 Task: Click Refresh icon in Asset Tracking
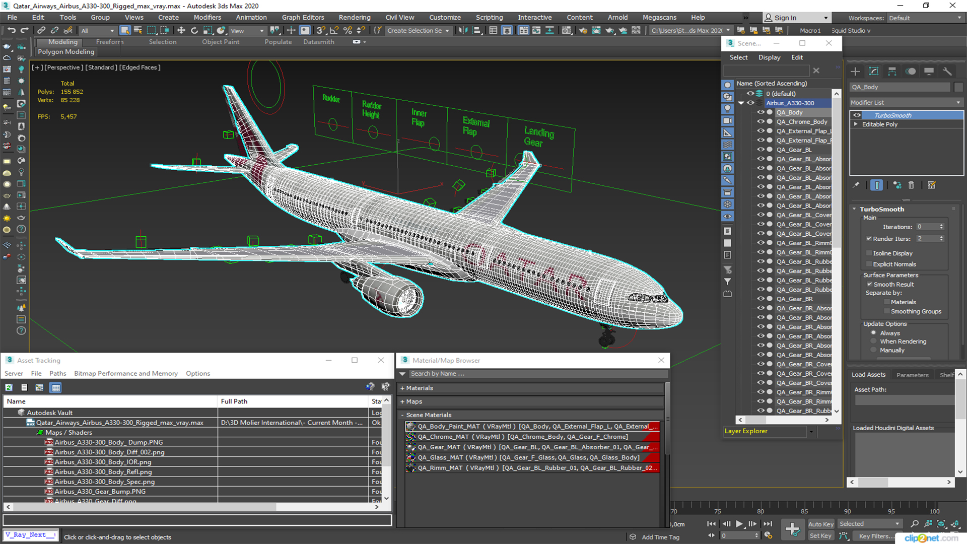9,387
